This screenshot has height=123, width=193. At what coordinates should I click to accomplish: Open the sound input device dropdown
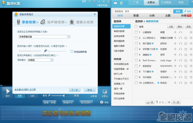[x=69, y=37]
